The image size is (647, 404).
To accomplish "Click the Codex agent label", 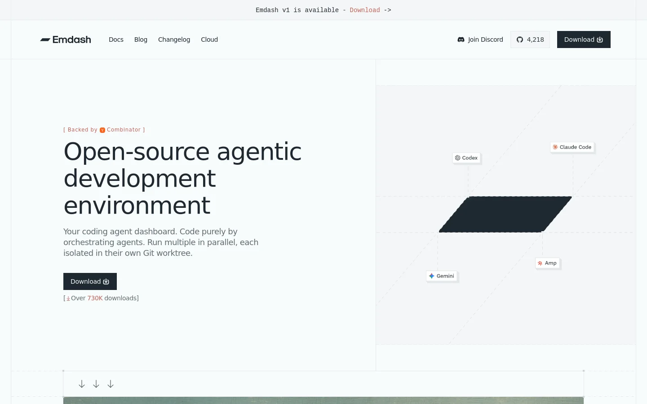I will [466, 158].
